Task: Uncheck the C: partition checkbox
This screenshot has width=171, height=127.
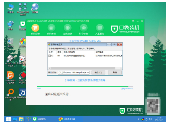Action: (x=49, y=56)
